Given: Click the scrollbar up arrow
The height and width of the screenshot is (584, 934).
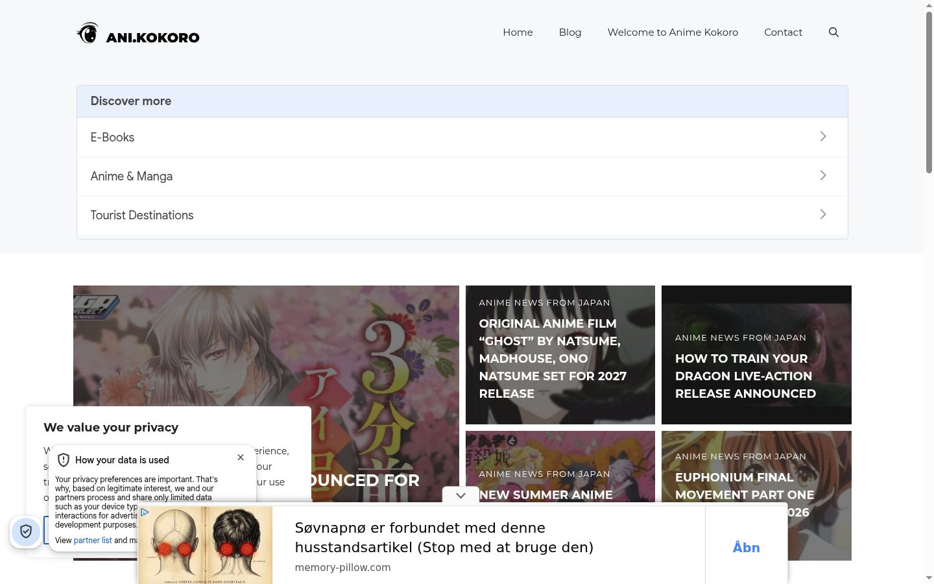Looking at the screenshot, I should [929, 5].
